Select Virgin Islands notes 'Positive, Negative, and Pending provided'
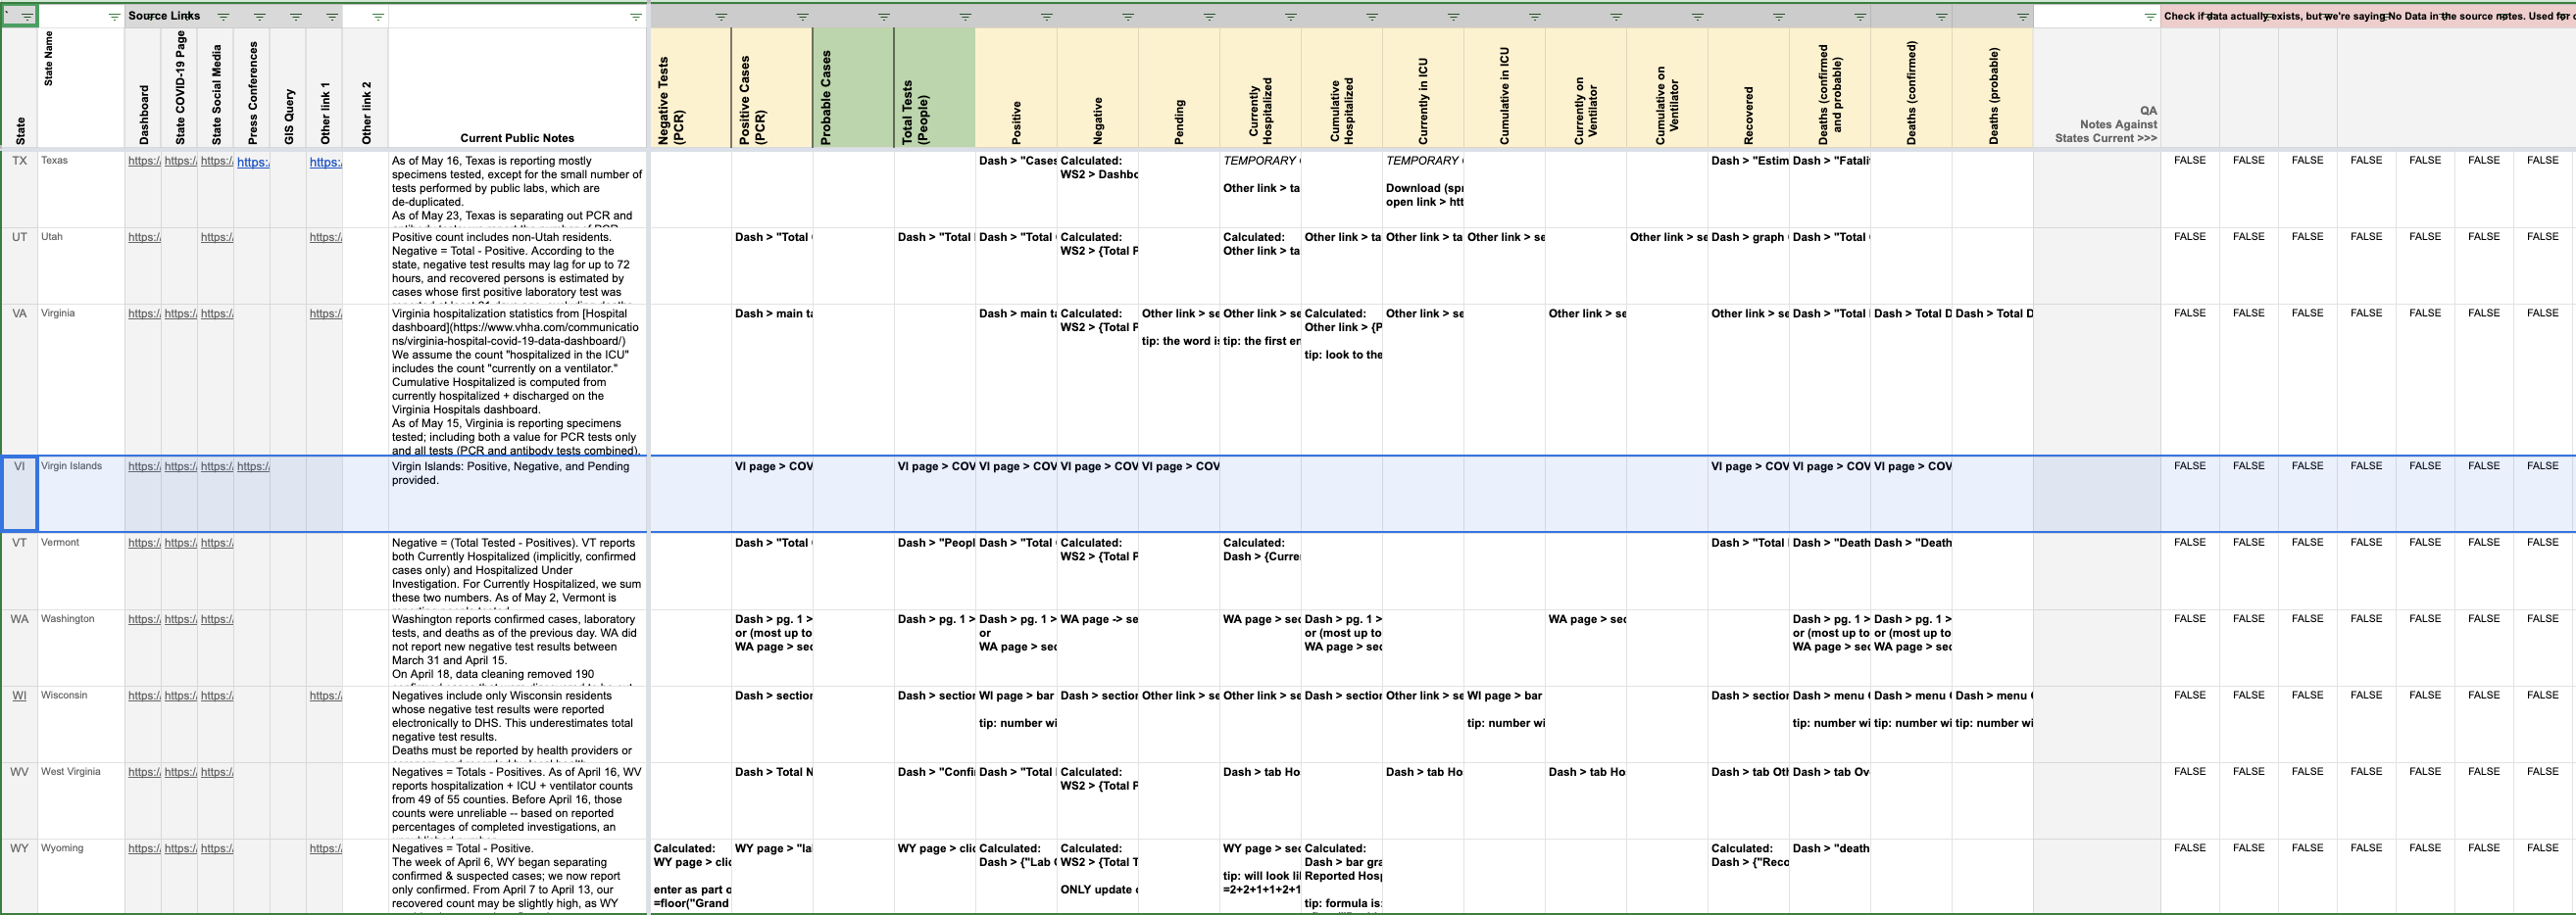The height and width of the screenshot is (915, 2576). tap(517, 496)
